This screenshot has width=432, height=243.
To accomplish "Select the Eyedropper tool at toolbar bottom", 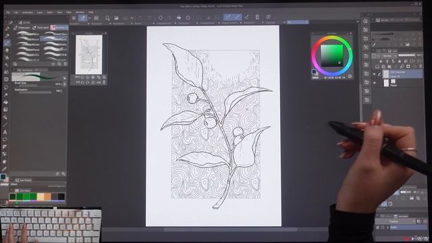I will [5, 169].
